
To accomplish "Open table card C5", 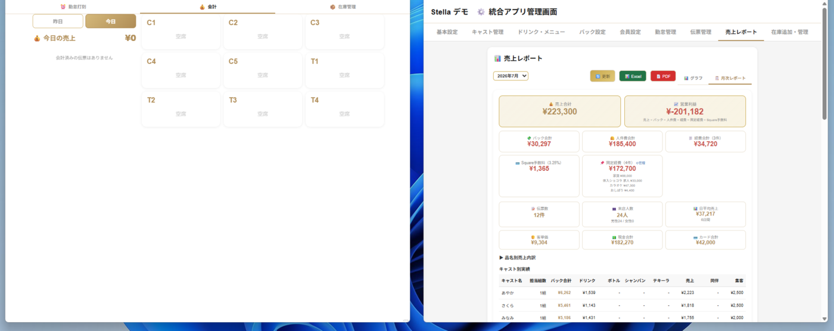I will click(263, 70).
